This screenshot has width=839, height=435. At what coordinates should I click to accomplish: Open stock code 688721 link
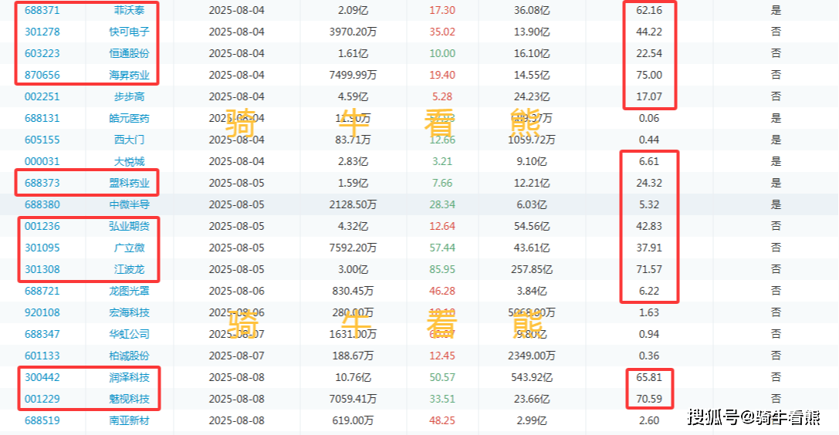tap(42, 292)
